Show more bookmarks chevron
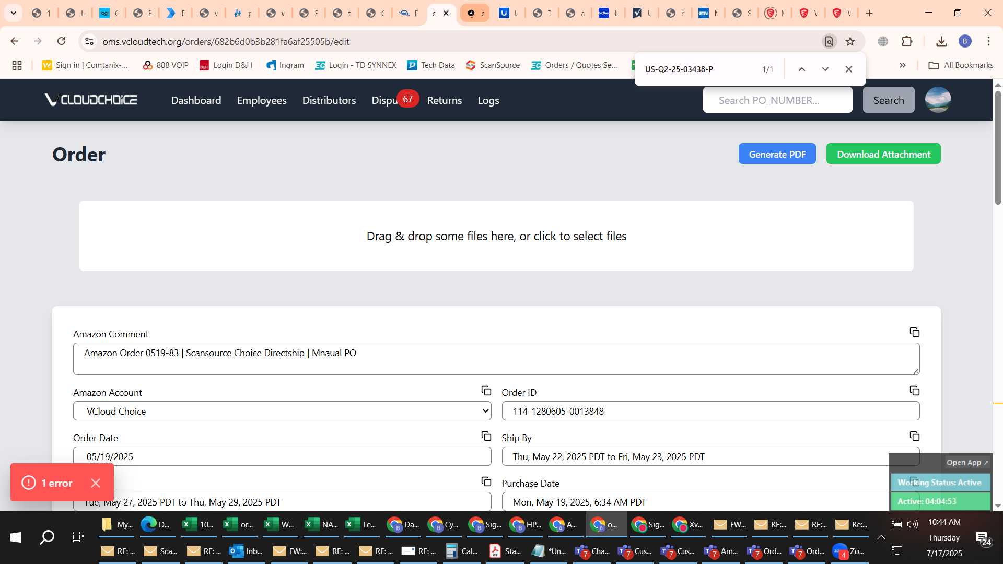 [x=902, y=65]
